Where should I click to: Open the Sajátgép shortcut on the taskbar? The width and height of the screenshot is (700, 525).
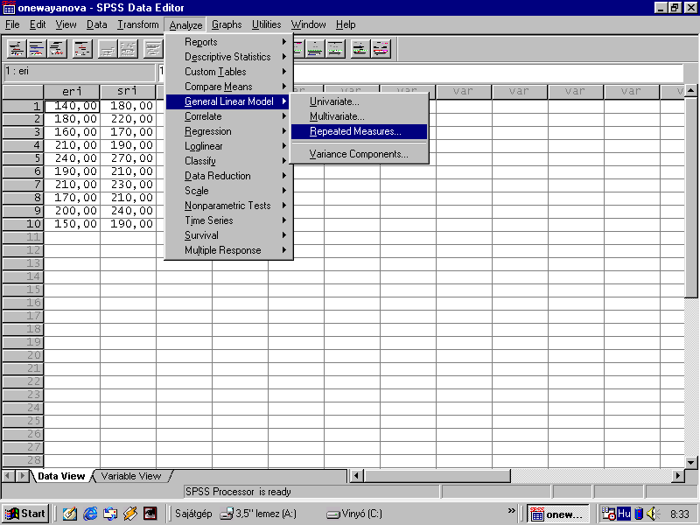pos(193,514)
